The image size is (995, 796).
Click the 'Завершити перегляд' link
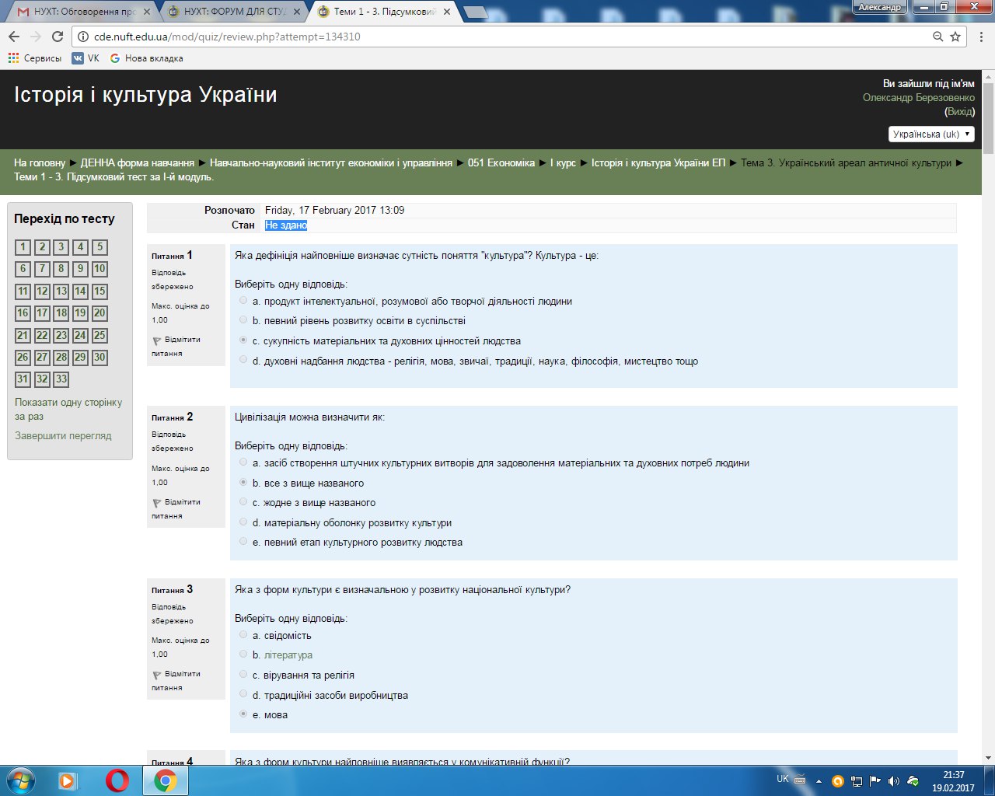[x=63, y=436]
